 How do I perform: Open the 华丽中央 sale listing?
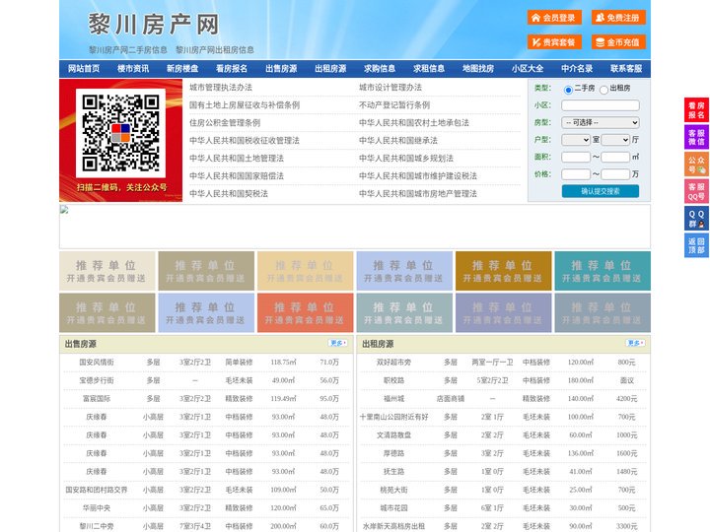click(97, 508)
